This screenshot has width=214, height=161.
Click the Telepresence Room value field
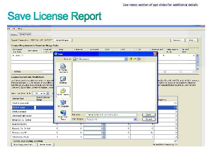tap(93, 137)
